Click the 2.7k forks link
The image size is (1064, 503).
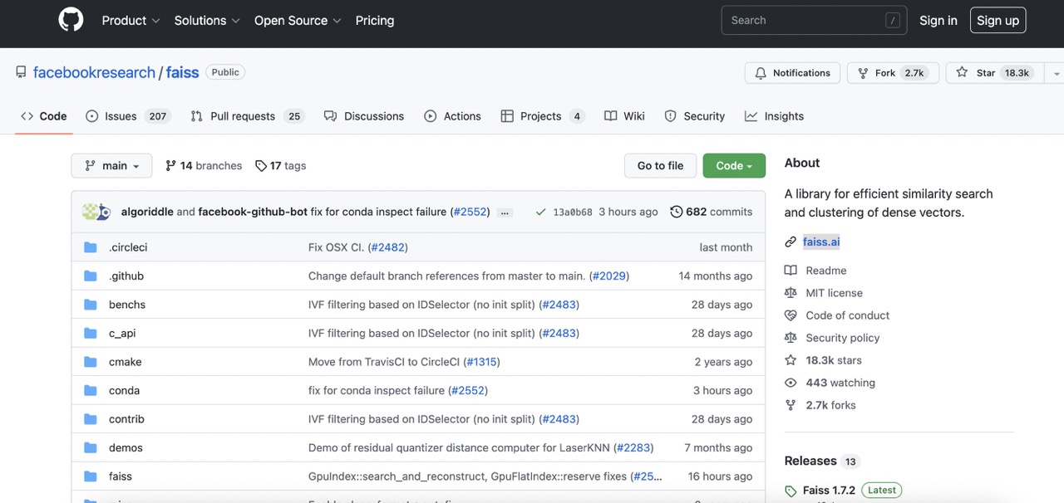point(830,405)
